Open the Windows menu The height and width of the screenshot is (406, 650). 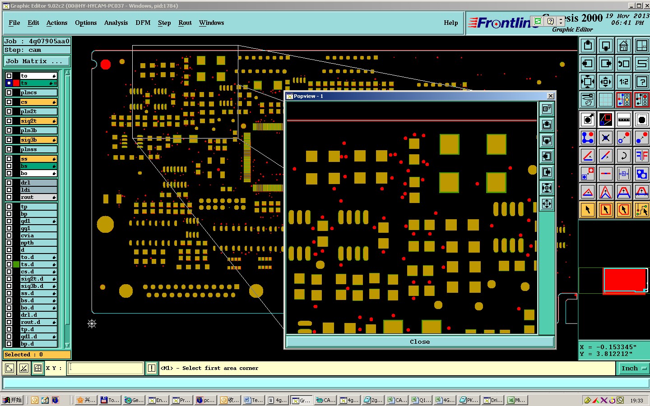(x=212, y=23)
